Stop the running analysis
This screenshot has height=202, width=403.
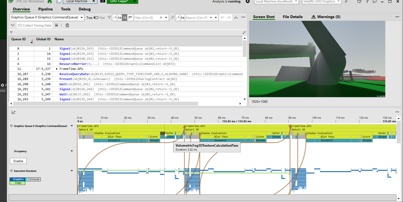247,1
